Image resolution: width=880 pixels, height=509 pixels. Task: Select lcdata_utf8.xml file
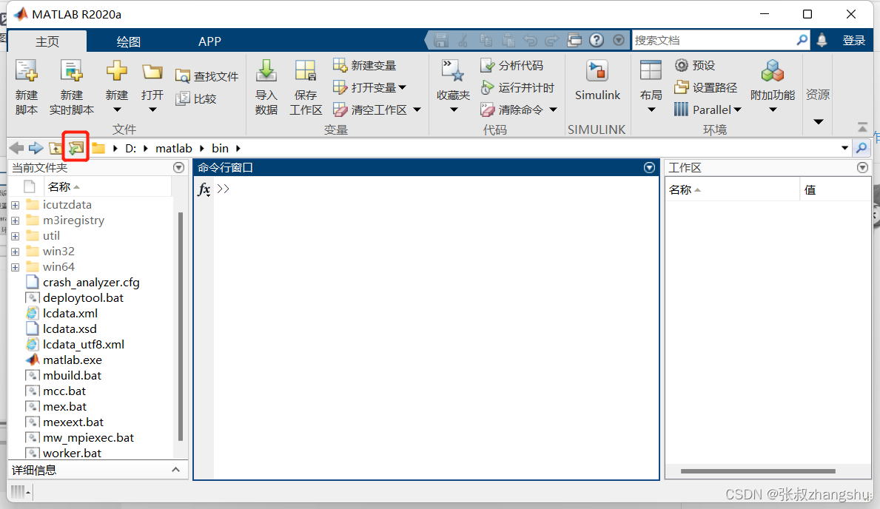point(84,345)
